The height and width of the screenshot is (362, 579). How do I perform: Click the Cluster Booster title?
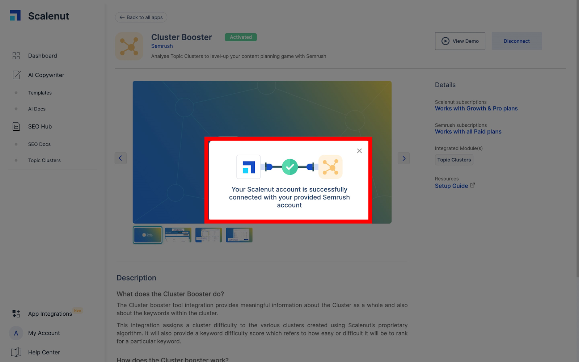pos(181,37)
